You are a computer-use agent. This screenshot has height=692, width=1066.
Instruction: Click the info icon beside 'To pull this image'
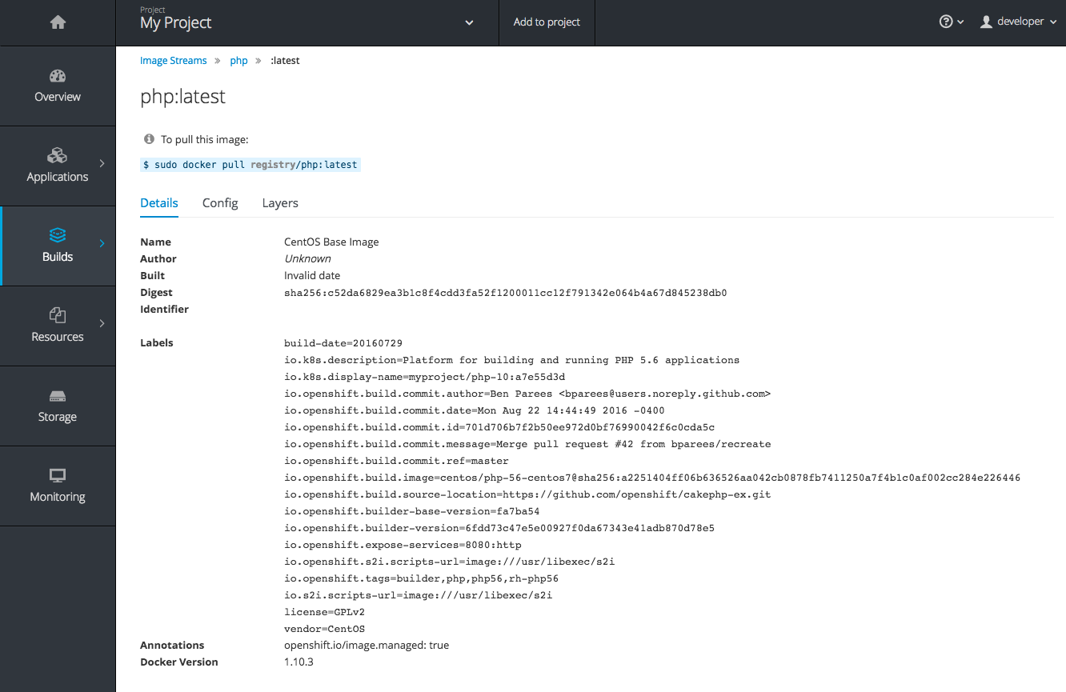click(148, 138)
